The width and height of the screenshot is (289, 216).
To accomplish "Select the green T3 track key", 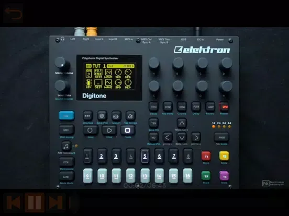I will click(206, 176).
